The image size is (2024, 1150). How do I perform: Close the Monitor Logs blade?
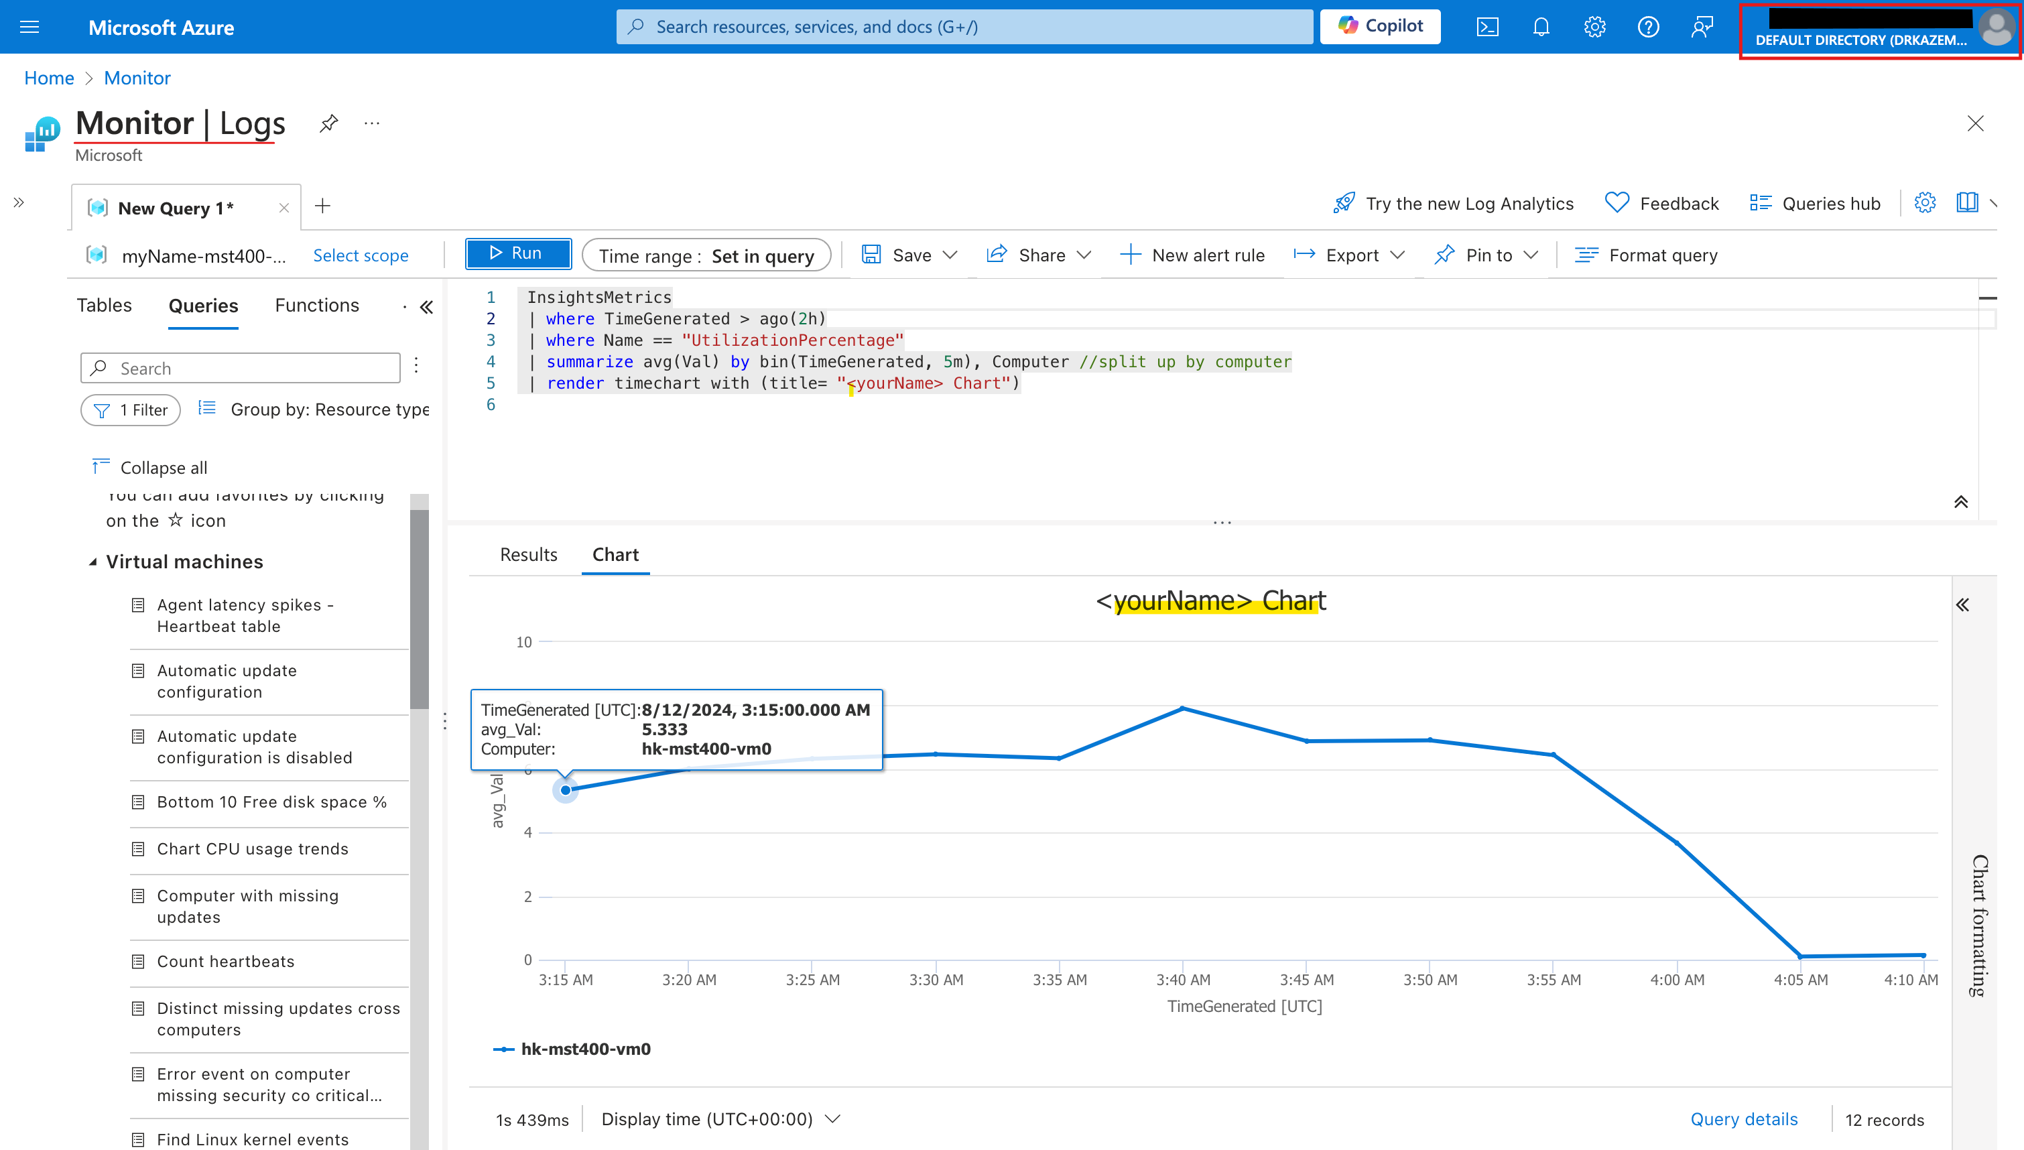pos(1975,123)
